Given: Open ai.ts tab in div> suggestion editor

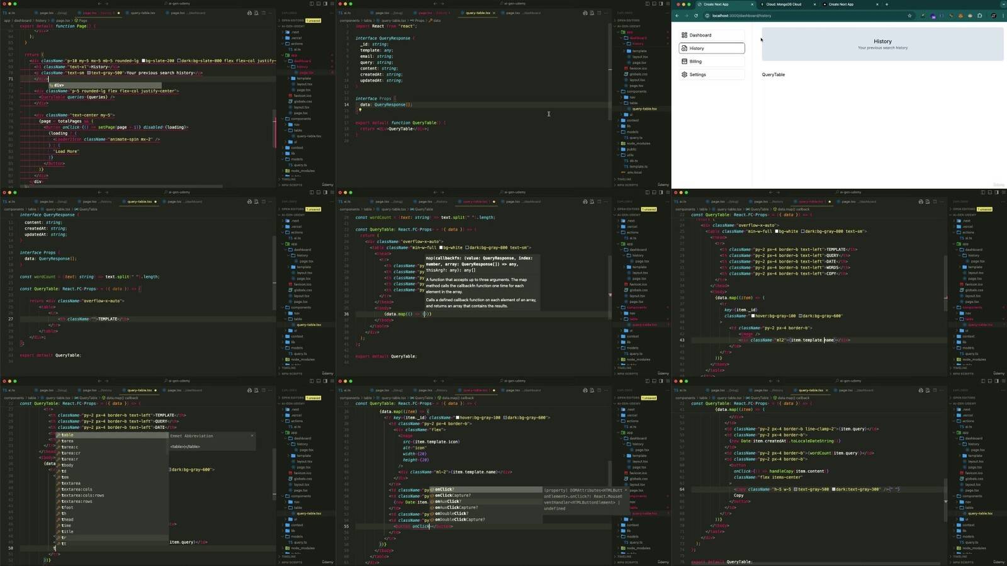Looking at the screenshot, I should point(13,13).
